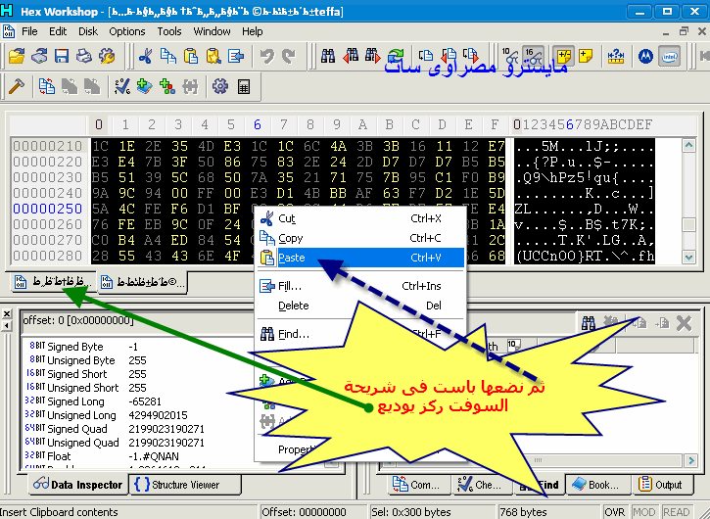Click the Redo arrow icon
This screenshot has width=710, height=519.
[x=289, y=56]
